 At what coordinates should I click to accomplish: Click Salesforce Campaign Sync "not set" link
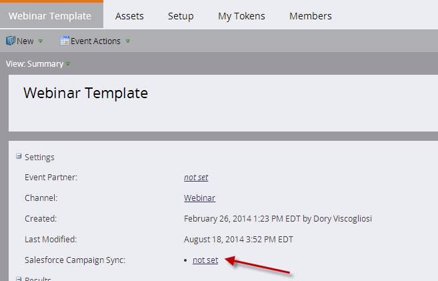(x=205, y=260)
